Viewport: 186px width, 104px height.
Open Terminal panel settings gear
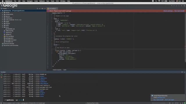[x=182, y=72]
